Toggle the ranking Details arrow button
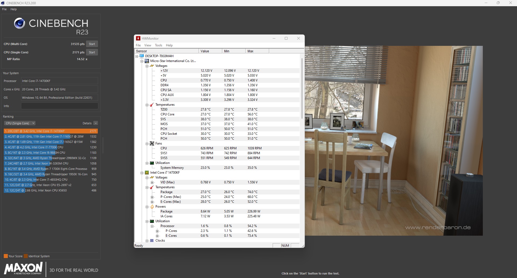Screen dimensions: 517x278 tap(96, 123)
